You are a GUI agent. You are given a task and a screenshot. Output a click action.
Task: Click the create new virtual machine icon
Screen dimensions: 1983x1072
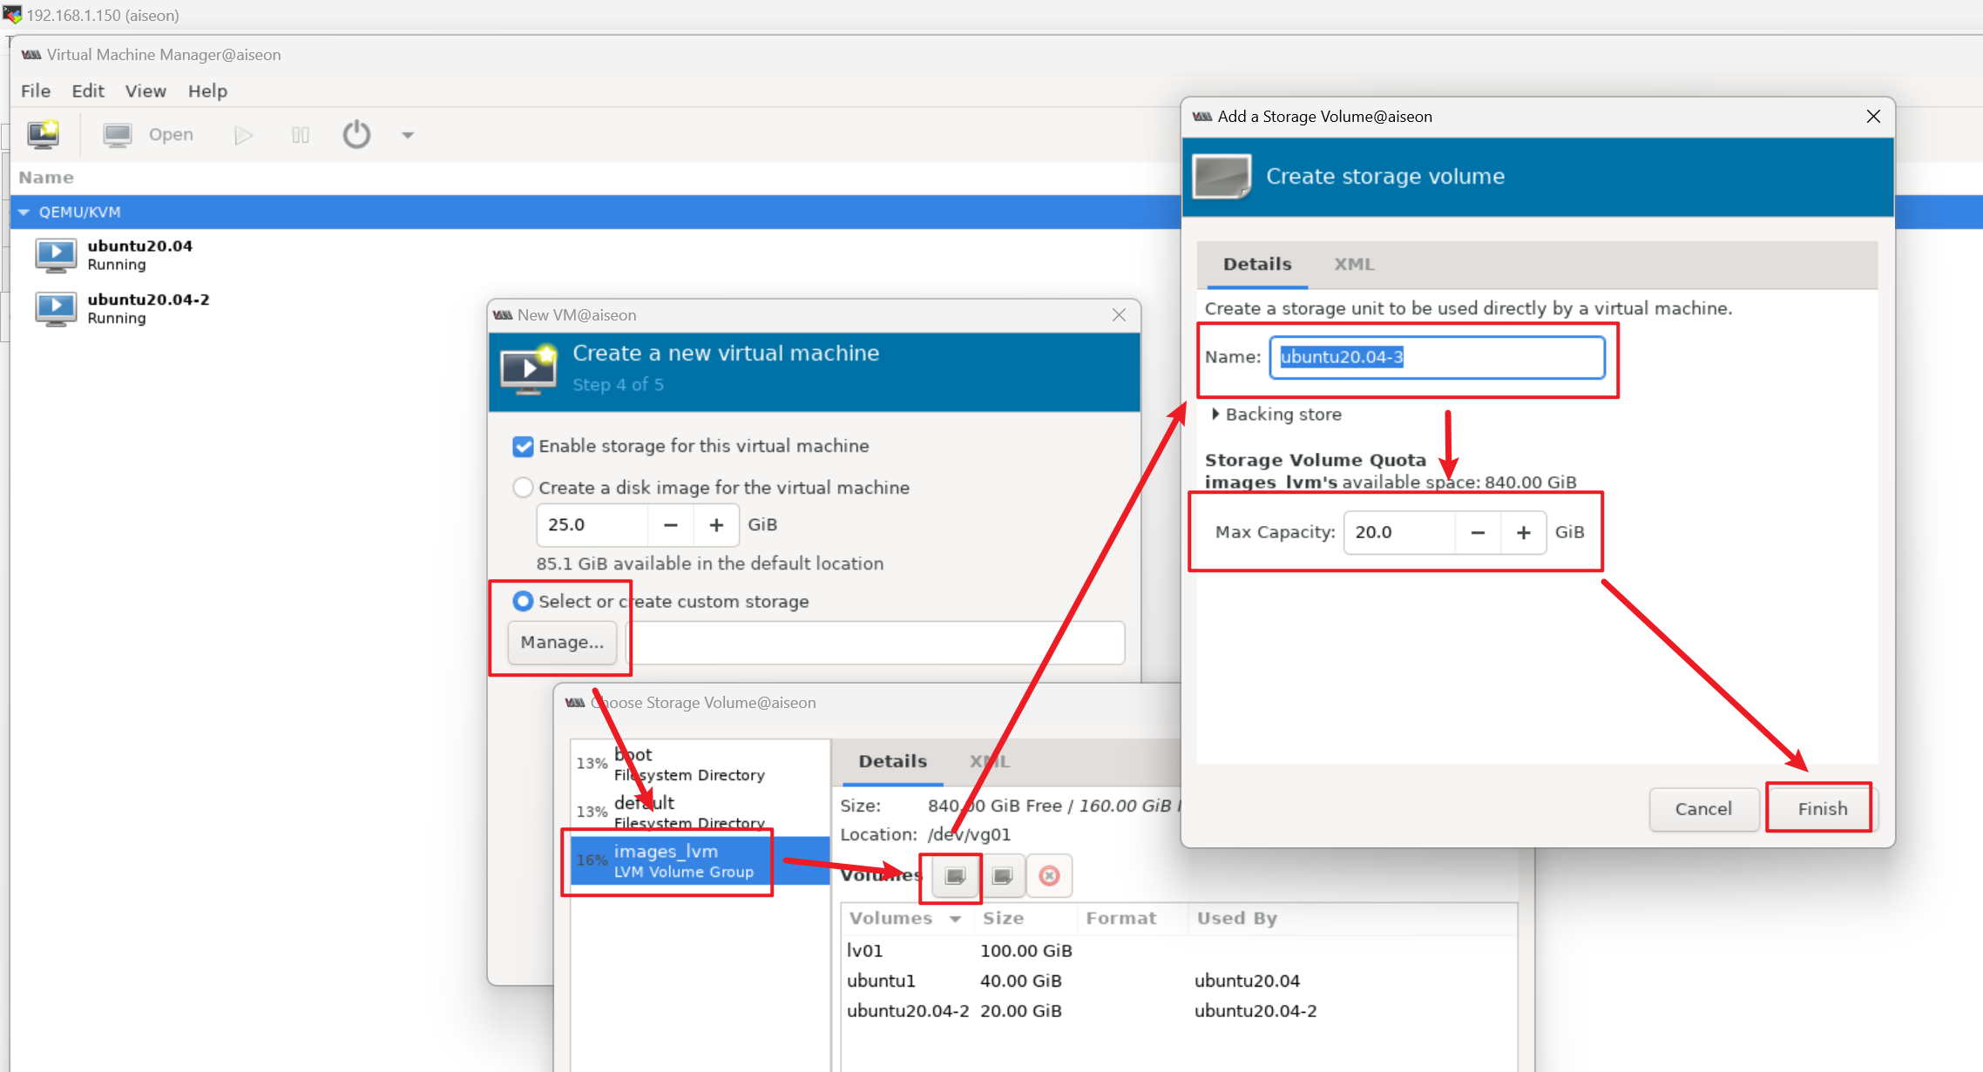(43, 134)
